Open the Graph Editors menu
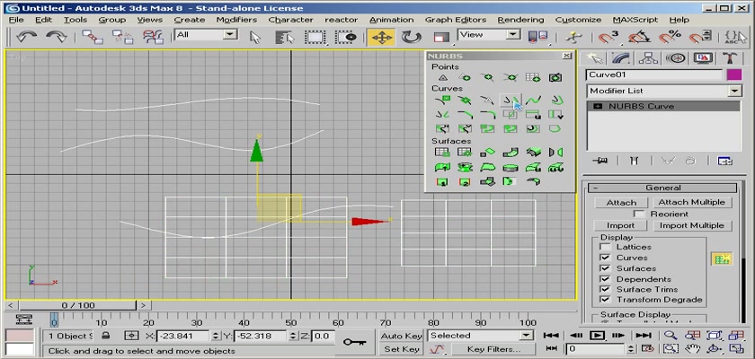This screenshot has width=755, height=359. (456, 20)
